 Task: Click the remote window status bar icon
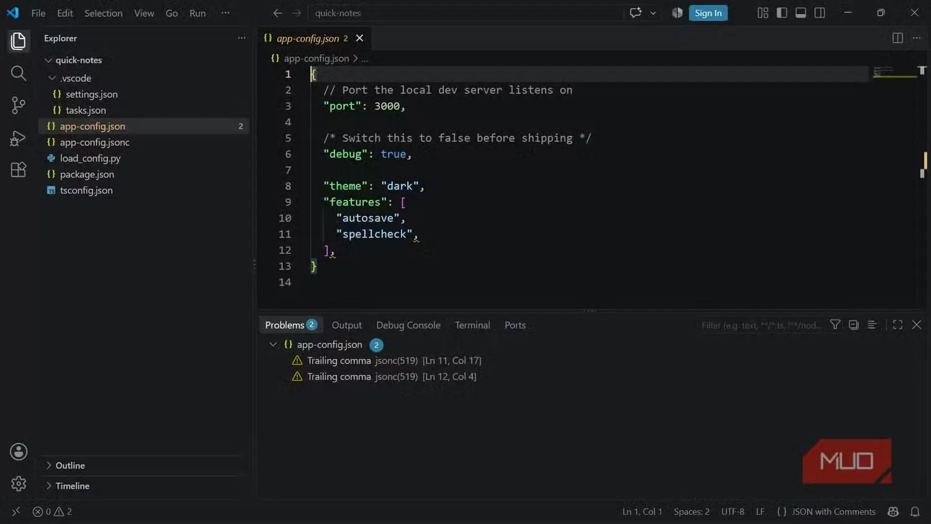(x=16, y=512)
